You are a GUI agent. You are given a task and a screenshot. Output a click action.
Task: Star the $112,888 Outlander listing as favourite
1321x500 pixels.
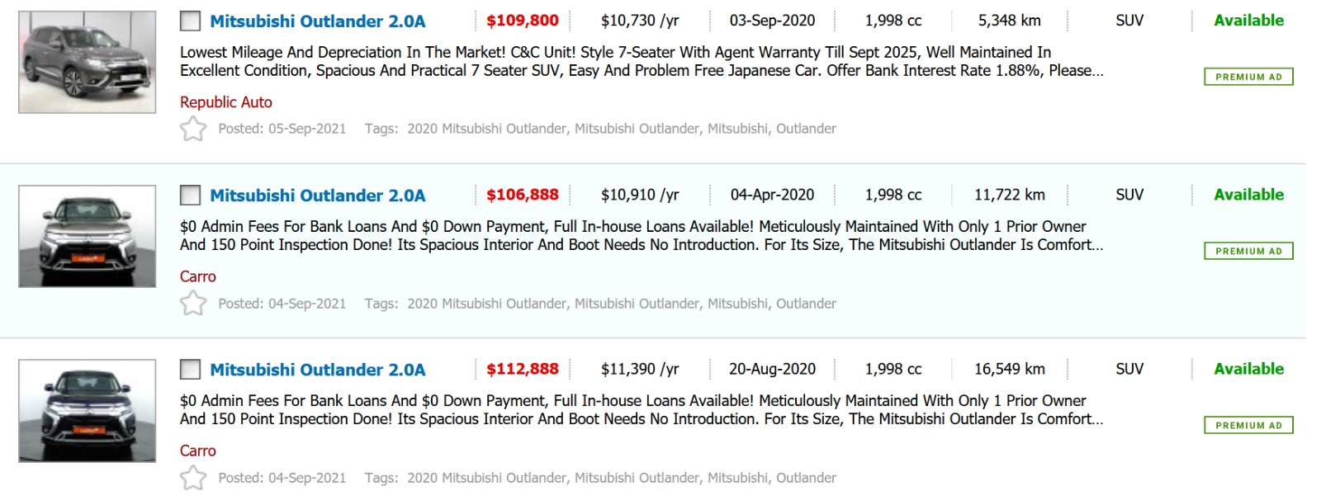[193, 478]
